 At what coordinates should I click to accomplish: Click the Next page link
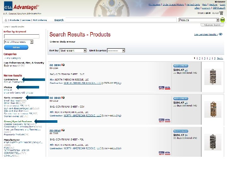(x=220, y=58)
